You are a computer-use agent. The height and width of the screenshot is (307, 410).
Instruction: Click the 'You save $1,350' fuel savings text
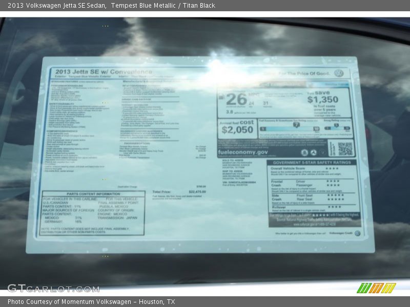[322, 97]
